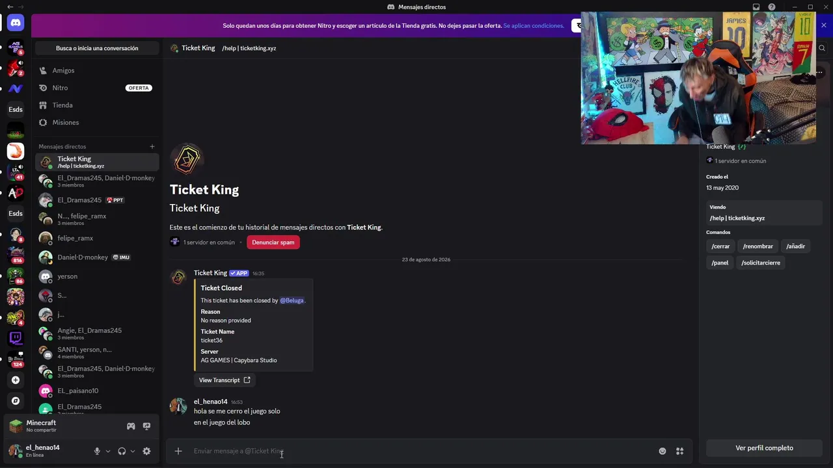Open felipe_ramx direct message
Image resolution: width=833 pixels, height=468 pixels.
click(x=97, y=238)
